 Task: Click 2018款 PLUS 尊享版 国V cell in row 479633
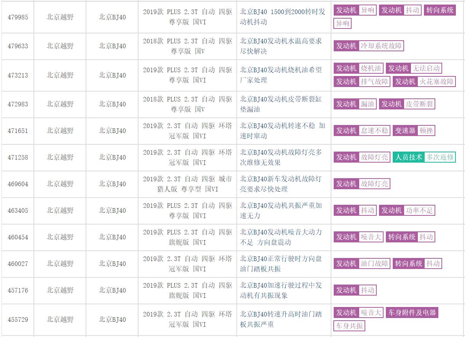click(x=187, y=46)
